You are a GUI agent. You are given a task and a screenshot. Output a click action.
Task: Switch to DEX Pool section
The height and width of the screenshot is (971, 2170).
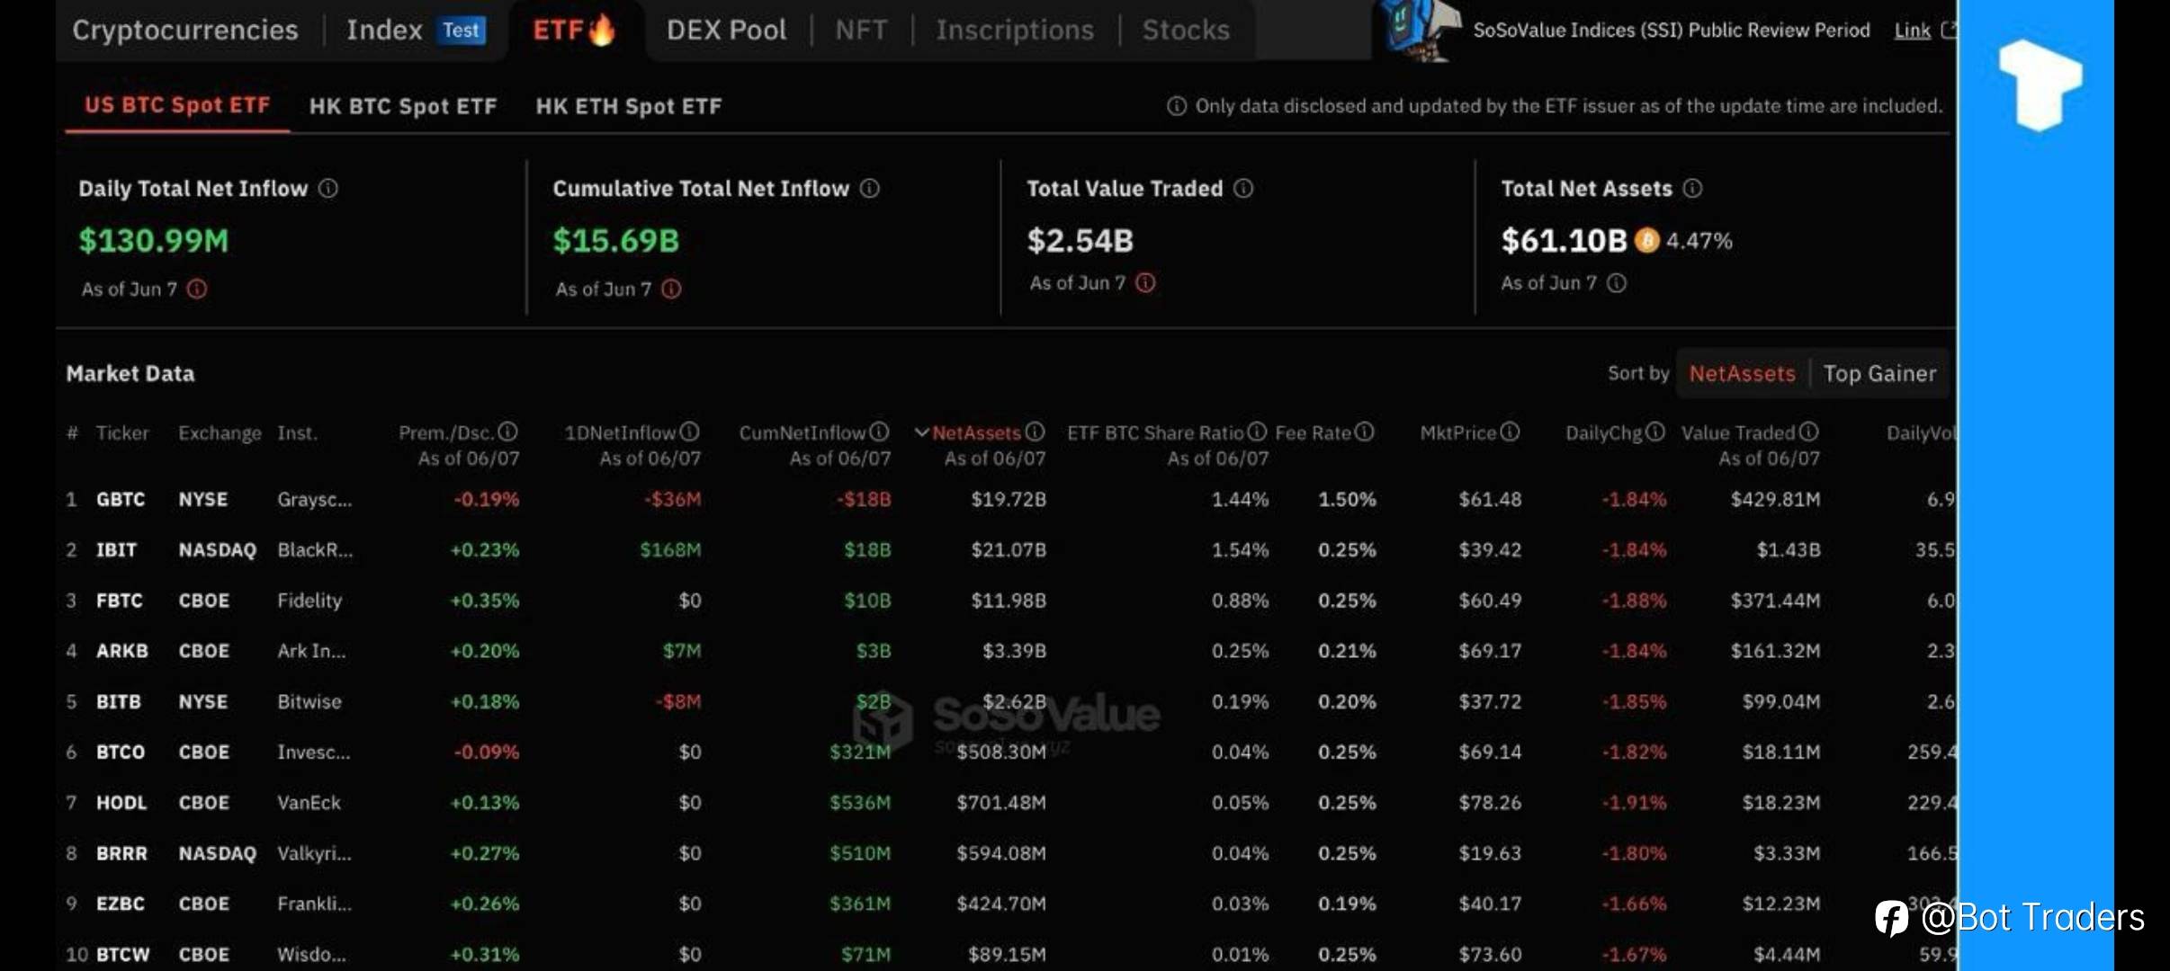click(x=726, y=31)
